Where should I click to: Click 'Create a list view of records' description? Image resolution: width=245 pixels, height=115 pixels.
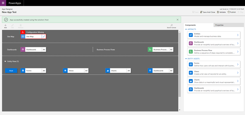pyautogui.click(x=210, y=74)
